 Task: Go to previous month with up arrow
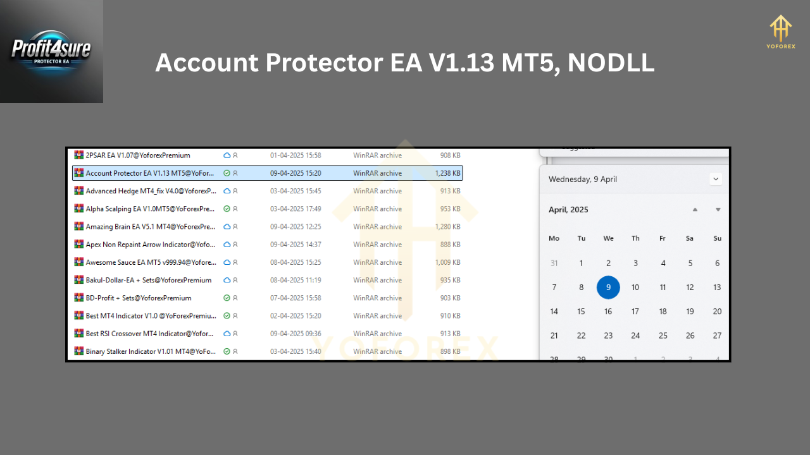click(x=695, y=210)
